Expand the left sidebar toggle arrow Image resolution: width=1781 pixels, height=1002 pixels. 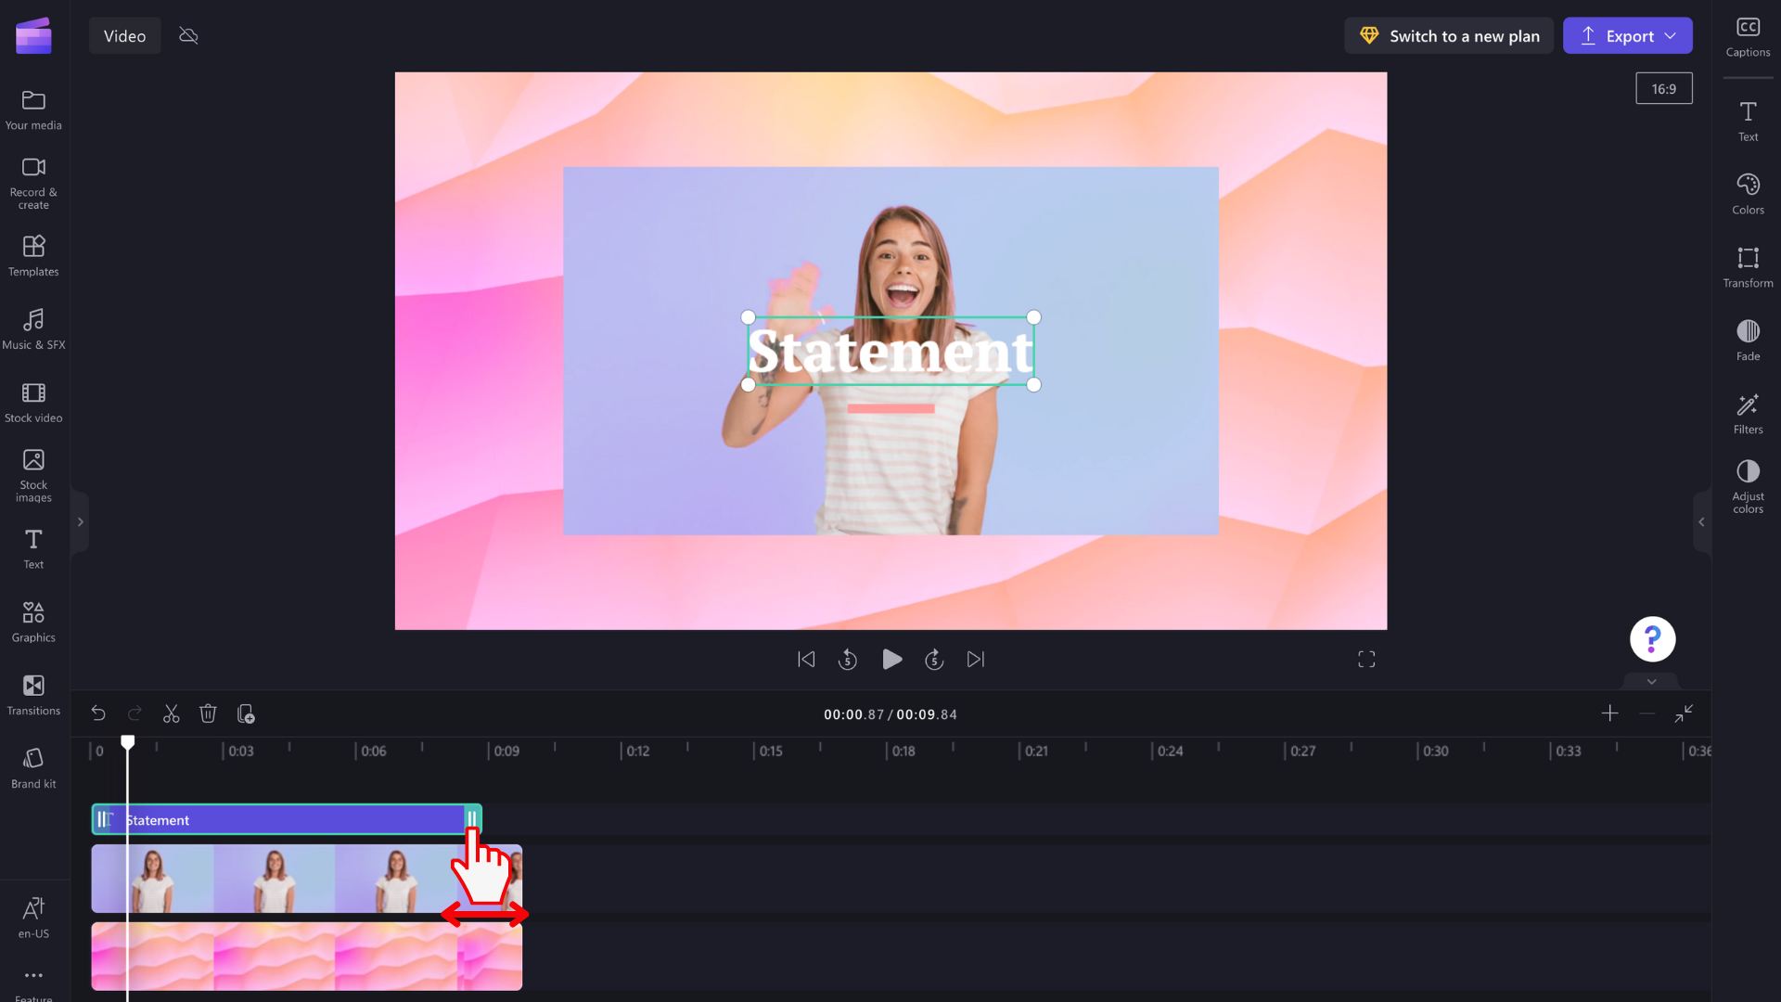[x=80, y=522]
